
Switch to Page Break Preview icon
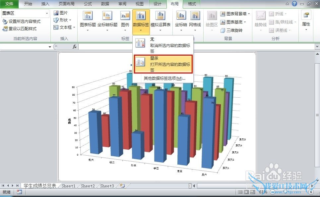[x=253, y=192]
